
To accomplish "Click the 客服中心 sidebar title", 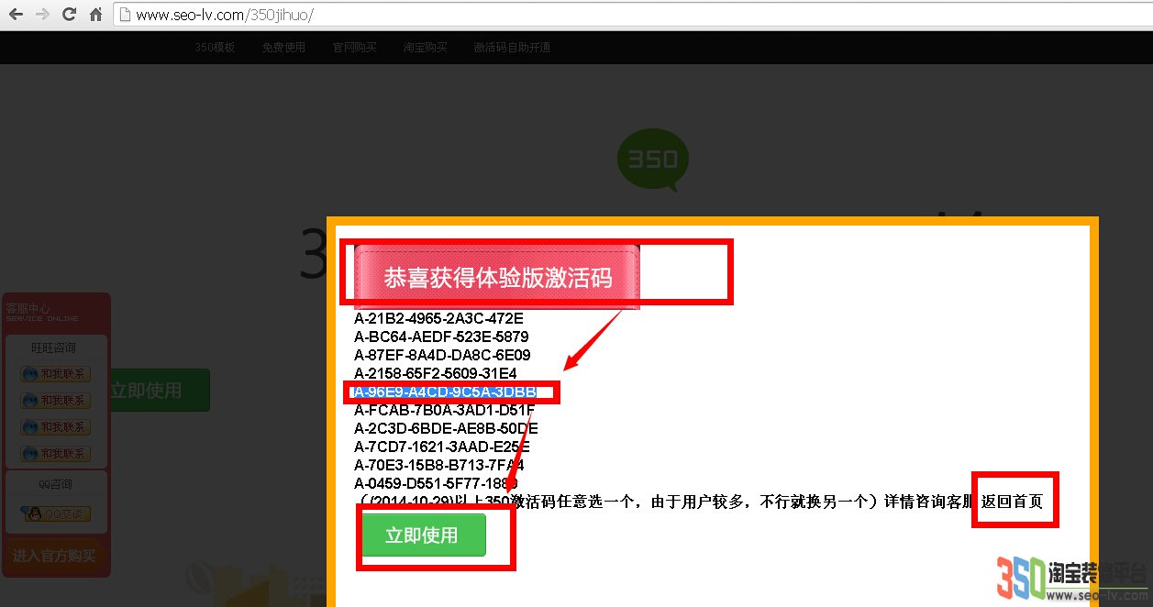I will (28, 309).
